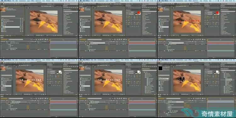Select the Selection arrow tool in top-left frame

tap(2, 4)
